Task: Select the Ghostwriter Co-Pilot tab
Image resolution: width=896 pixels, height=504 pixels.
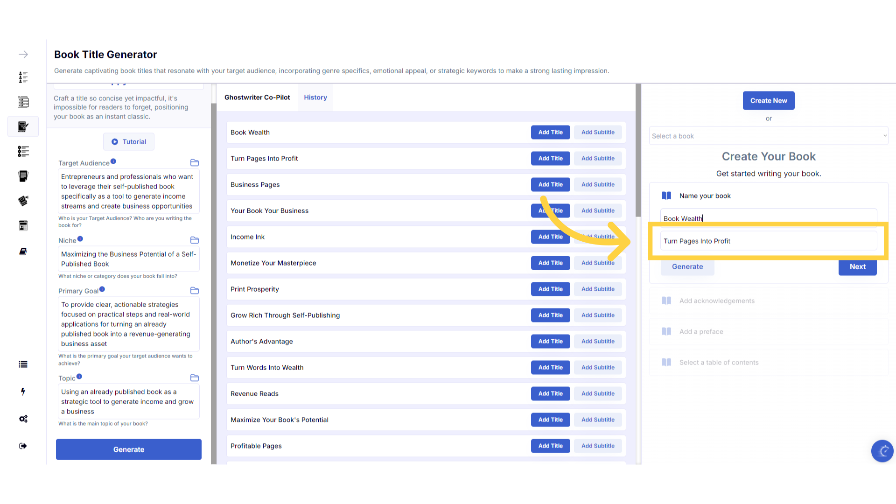Action: tap(257, 98)
